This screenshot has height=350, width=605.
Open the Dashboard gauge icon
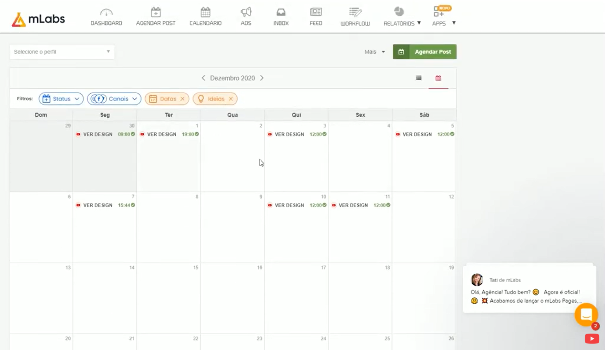pyautogui.click(x=106, y=12)
